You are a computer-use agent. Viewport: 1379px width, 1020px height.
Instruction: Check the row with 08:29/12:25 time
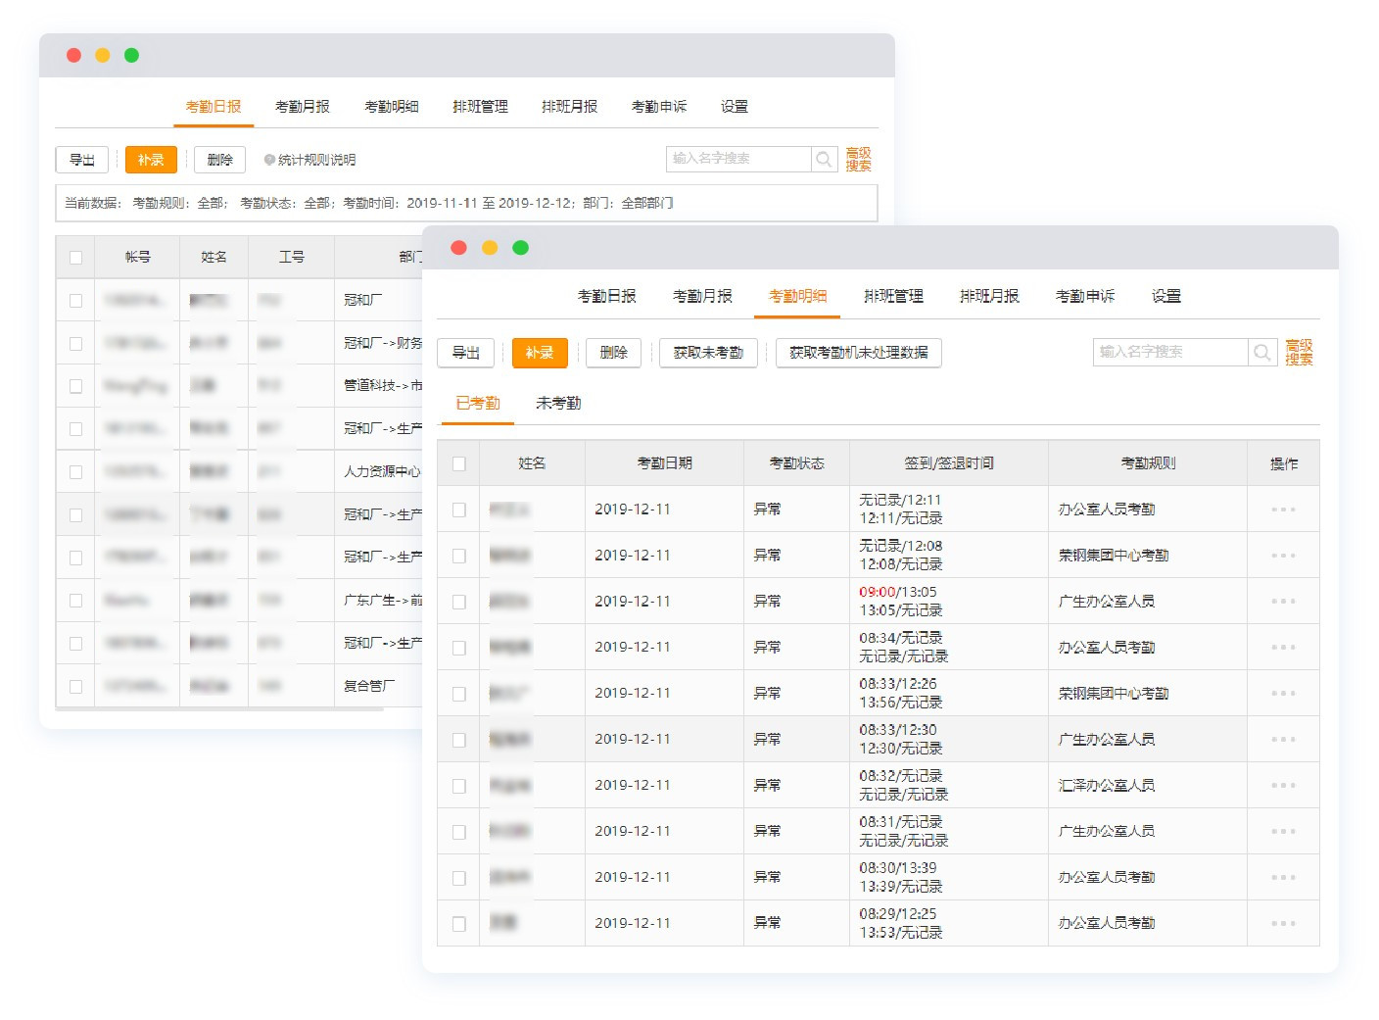(458, 924)
